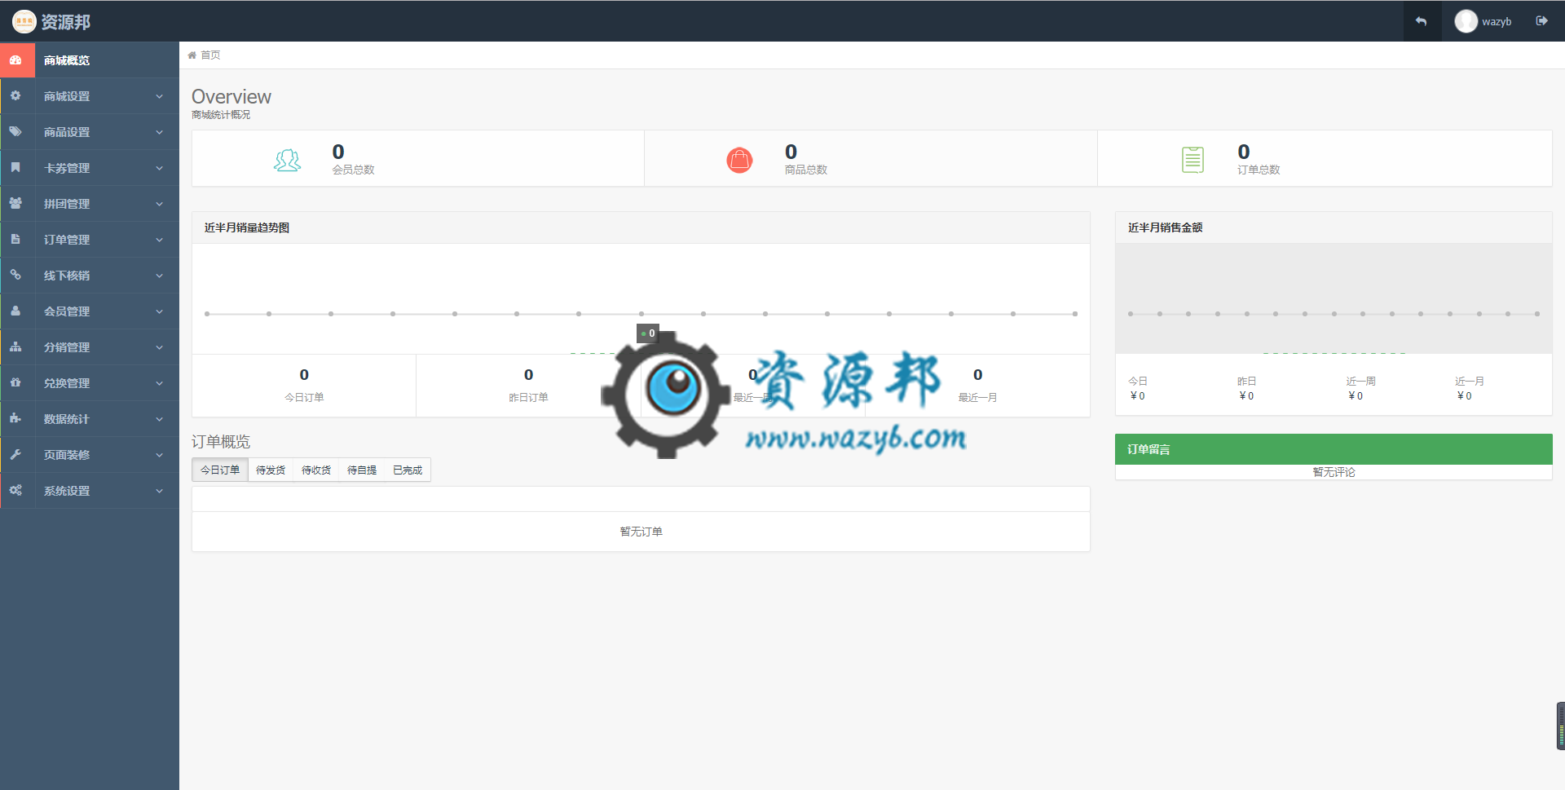Click the 分销管理 sitemap icon

tap(15, 346)
